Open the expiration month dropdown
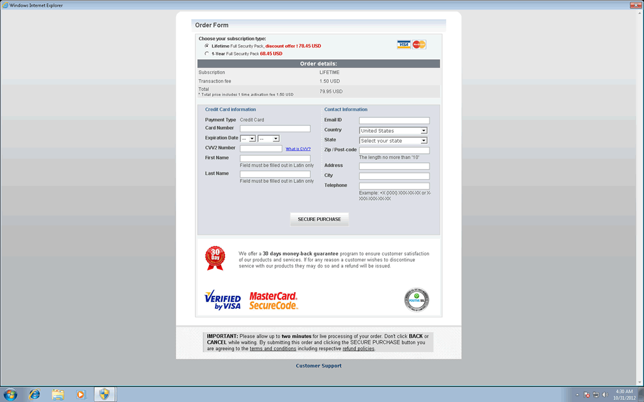Image resolution: width=644 pixels, height=402 pixels. point(248,139)
